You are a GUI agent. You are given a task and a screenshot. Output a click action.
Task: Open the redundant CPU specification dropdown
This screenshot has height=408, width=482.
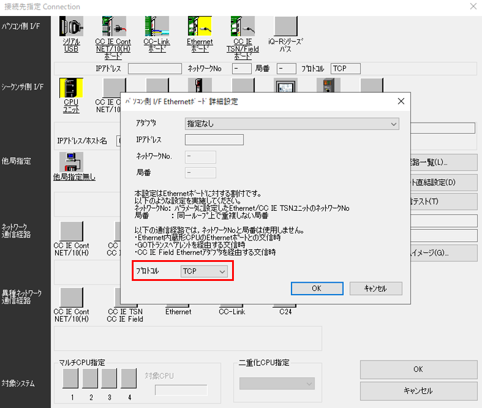[277, 384]
